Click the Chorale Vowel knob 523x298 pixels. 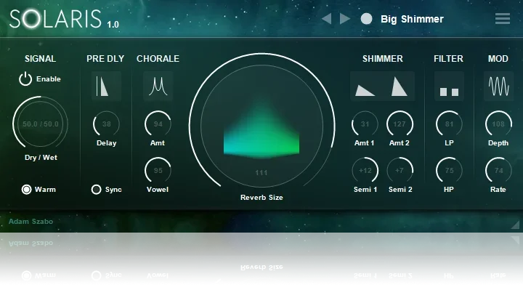pos(158,171)
